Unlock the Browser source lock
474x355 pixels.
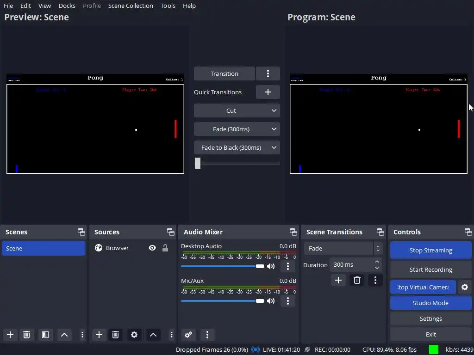(x=165, y=248)
